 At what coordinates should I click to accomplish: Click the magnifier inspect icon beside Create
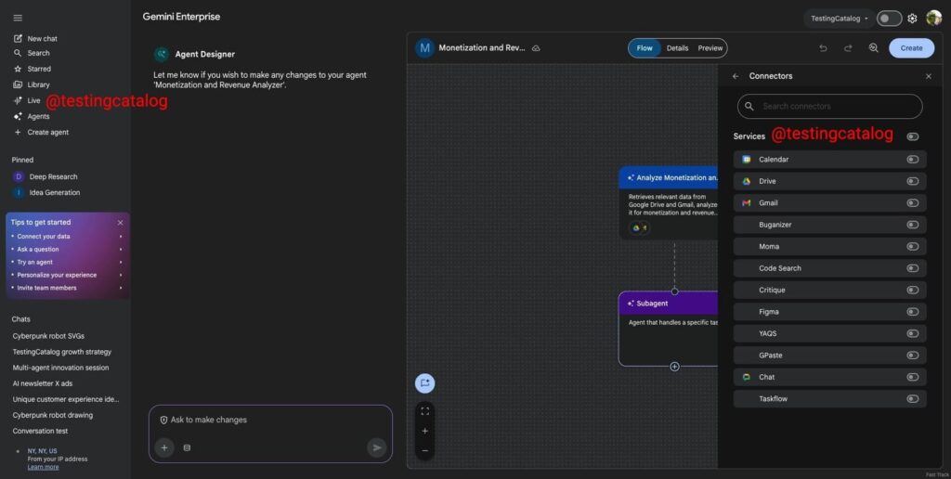click(x=873, y=48)
